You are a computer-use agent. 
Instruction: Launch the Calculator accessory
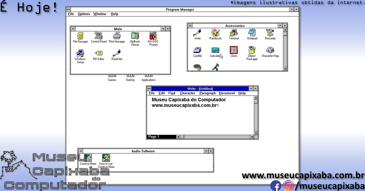click(216, 52)
